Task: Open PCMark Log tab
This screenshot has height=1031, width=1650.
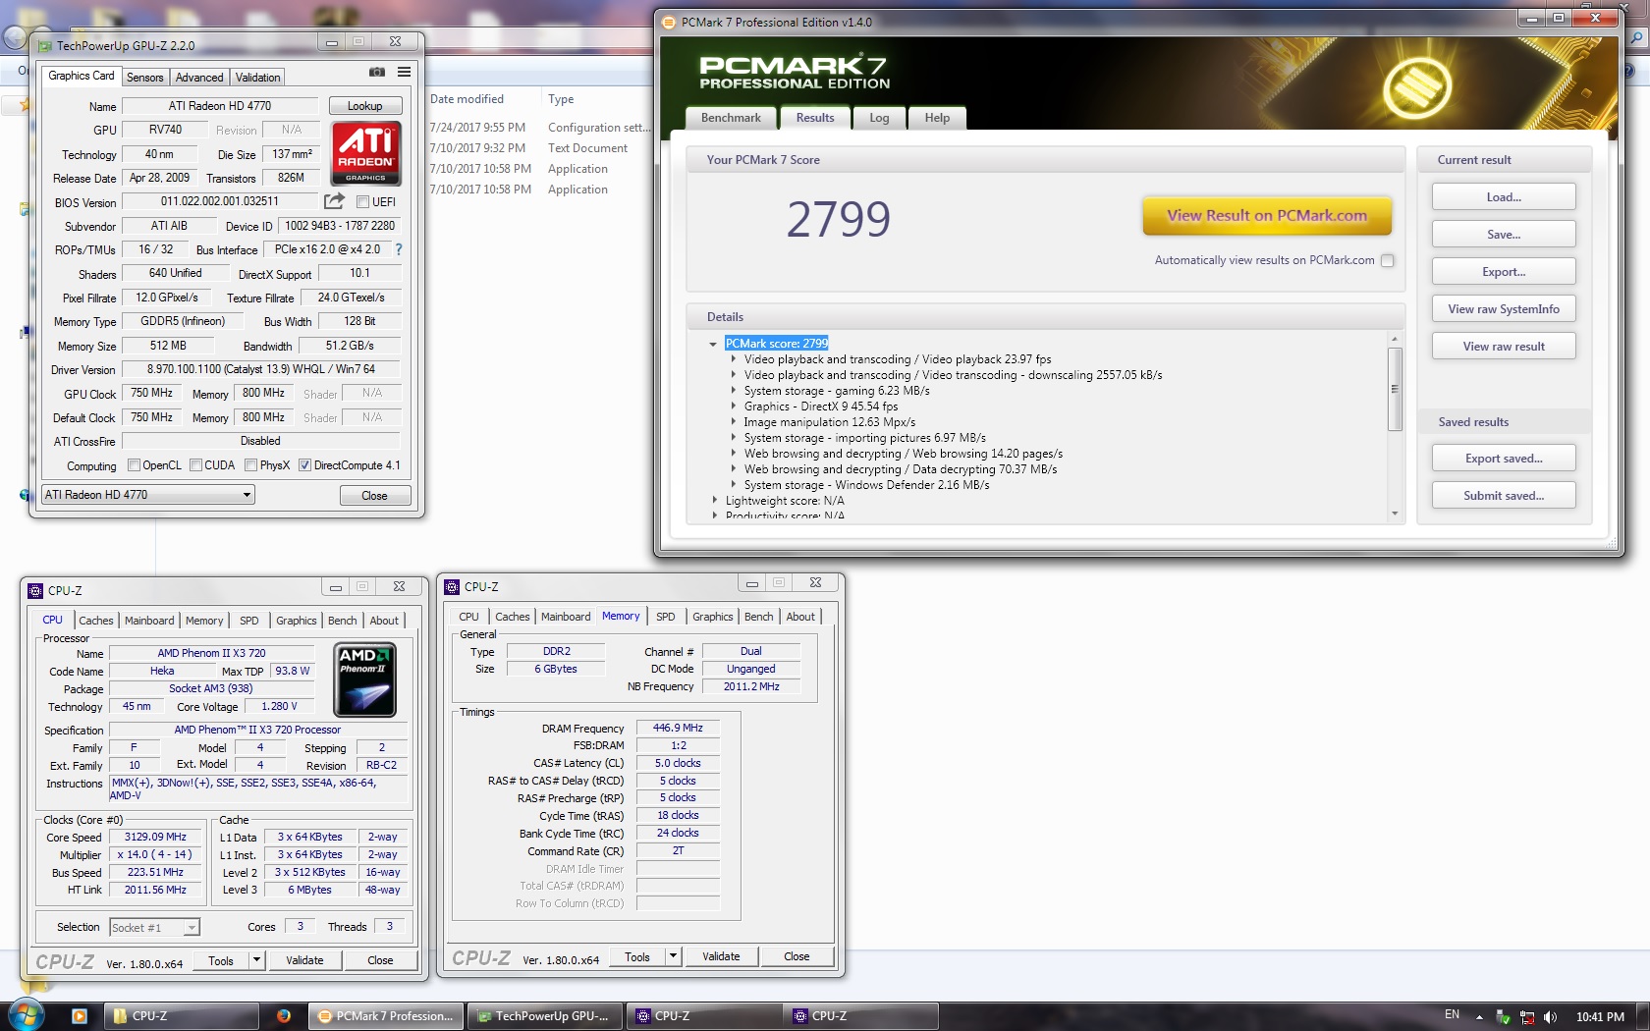Action: pyautogui.click(x=879, y=118)
